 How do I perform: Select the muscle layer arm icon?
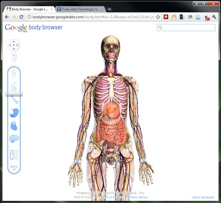click(x=14, y=86)
